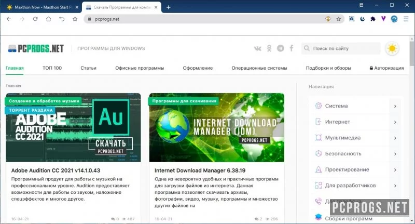Open the Maxthon hamburger main menu
The image size is (415, 224).
(406, 19)
